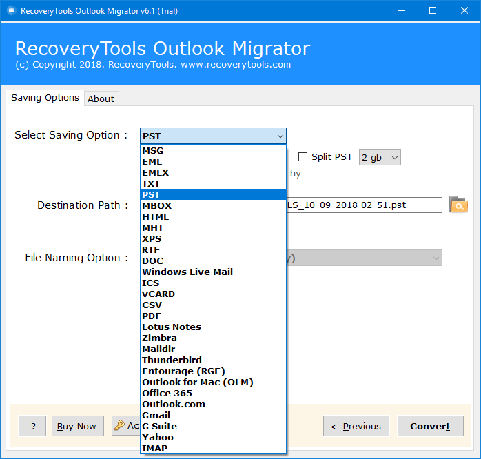
Task: Open help with the ? button
Action: point(32,426)
